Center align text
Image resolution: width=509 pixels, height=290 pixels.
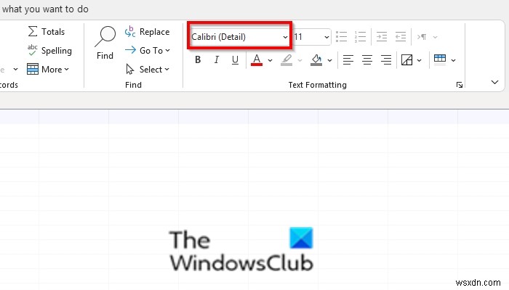[367, 60]
